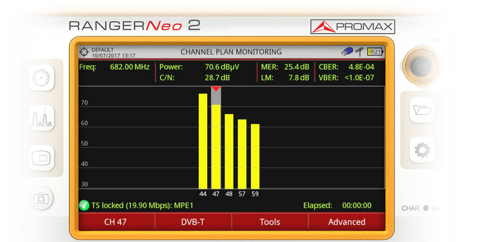Click the CHAR. charge indicator LED
477x242 pixels.
coord(426,208)
